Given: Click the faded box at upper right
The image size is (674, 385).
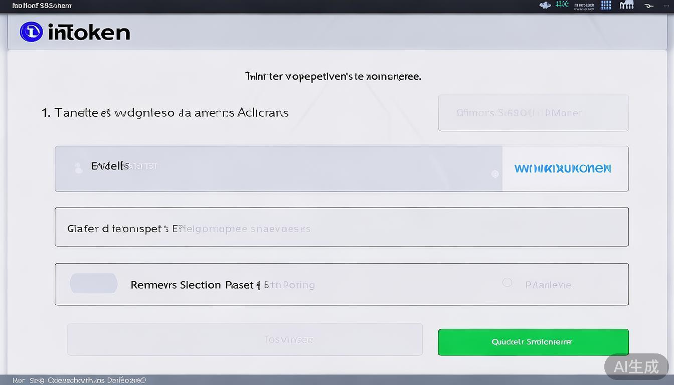Looking at the screenshot, I should [533, 113].
